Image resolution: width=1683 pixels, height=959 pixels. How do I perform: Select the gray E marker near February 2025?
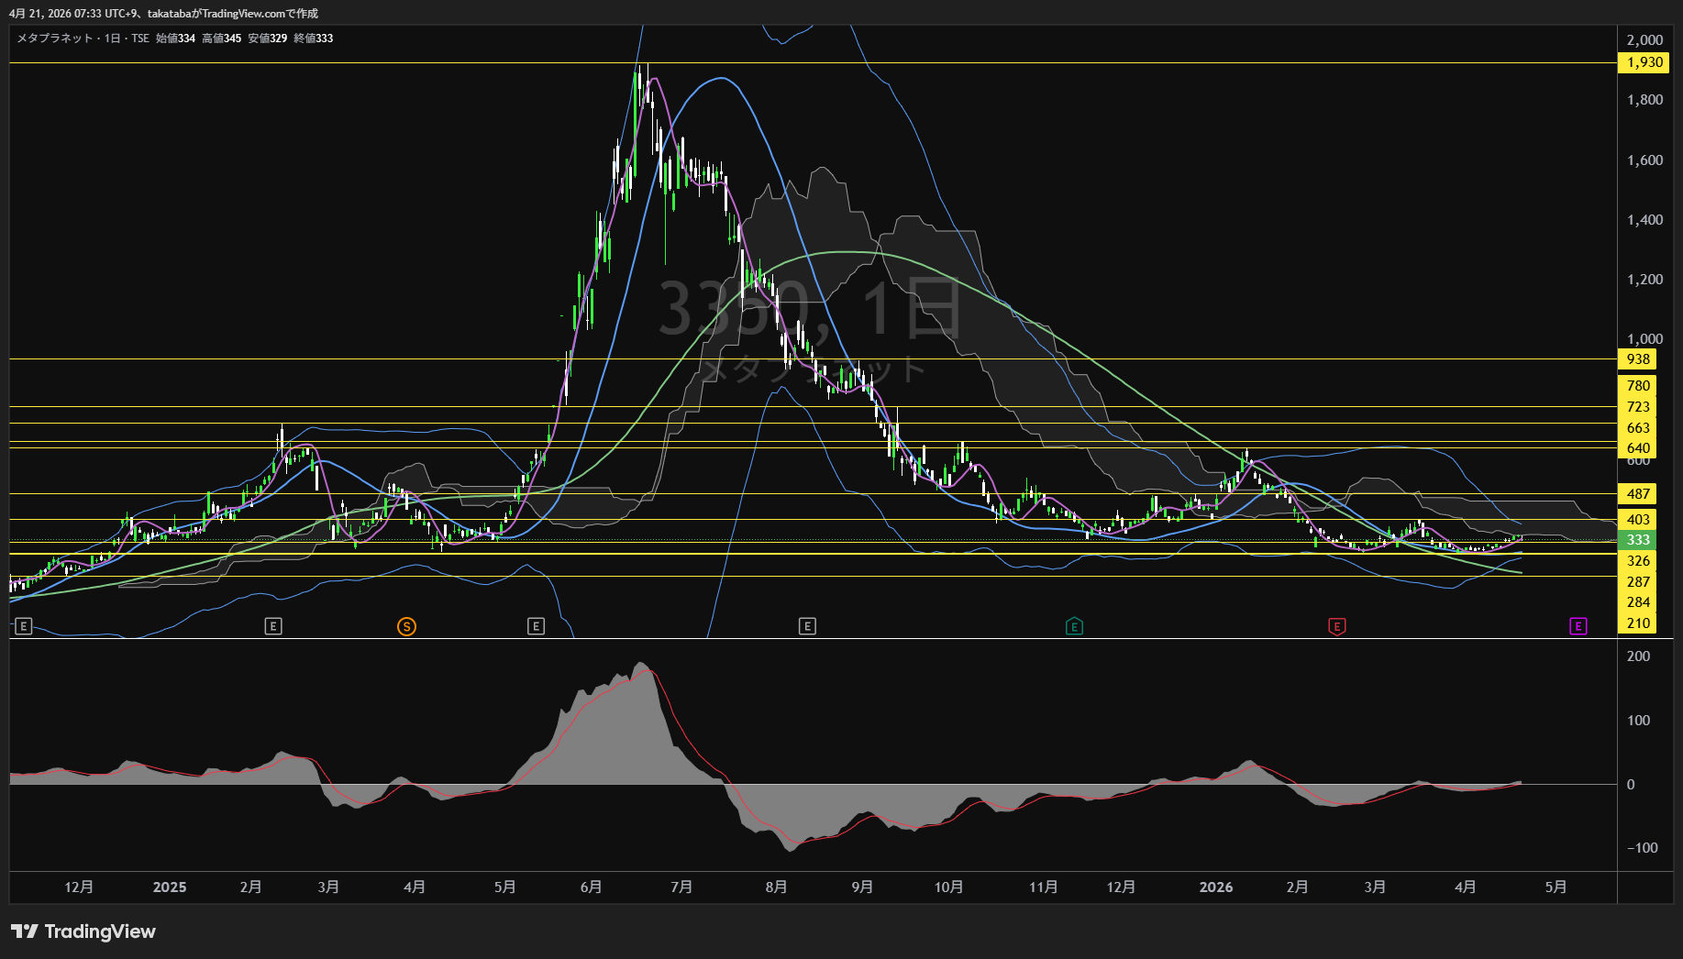click(x=272, y=626)
